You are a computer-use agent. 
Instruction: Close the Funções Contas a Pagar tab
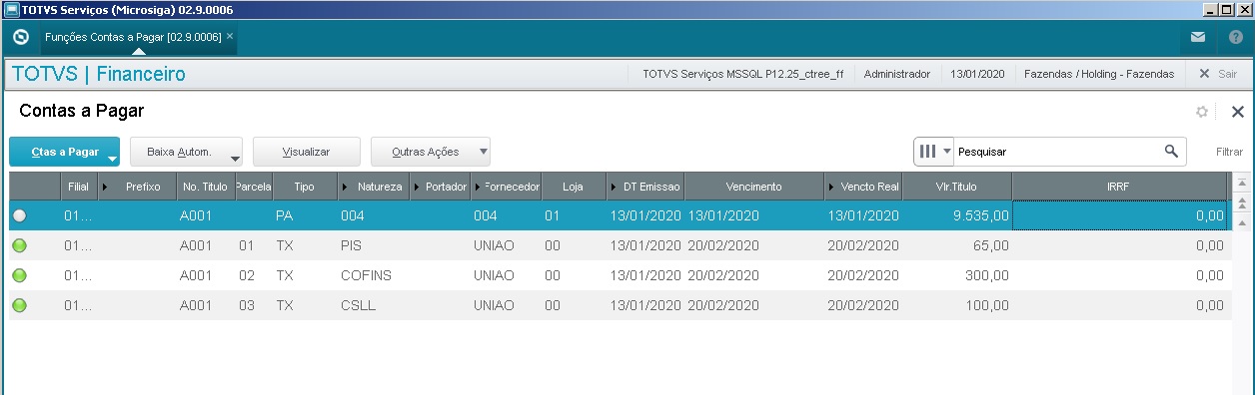point(230,36)
